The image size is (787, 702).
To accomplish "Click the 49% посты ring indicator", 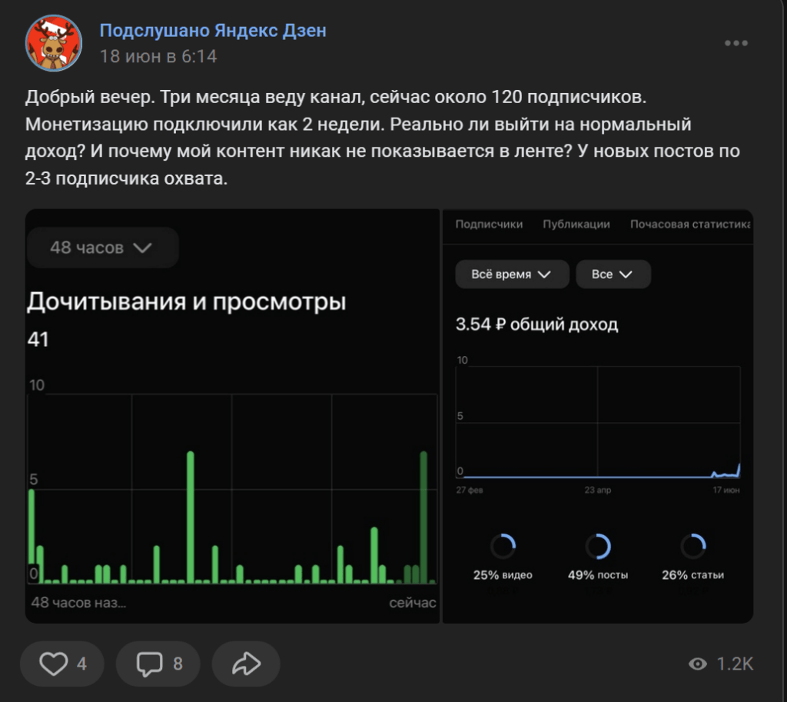I will click(x=598, y=547).
